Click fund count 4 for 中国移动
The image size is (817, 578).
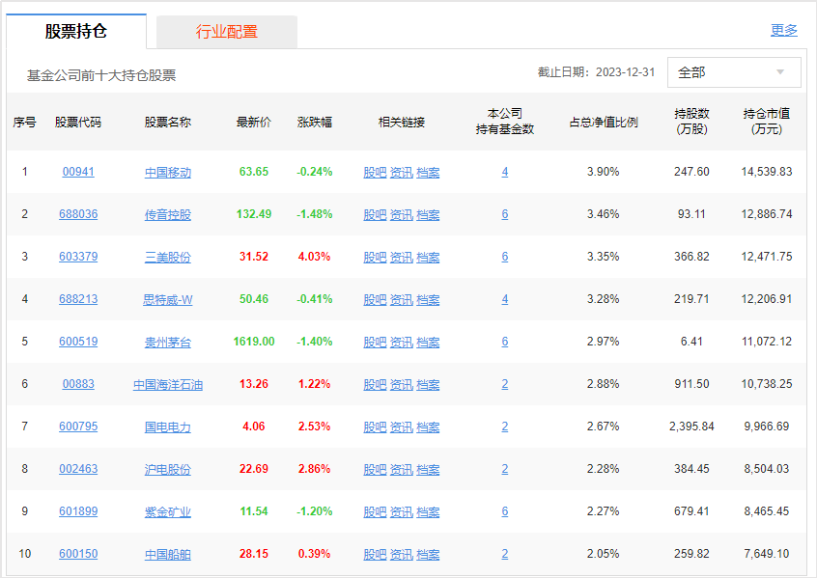505,172
